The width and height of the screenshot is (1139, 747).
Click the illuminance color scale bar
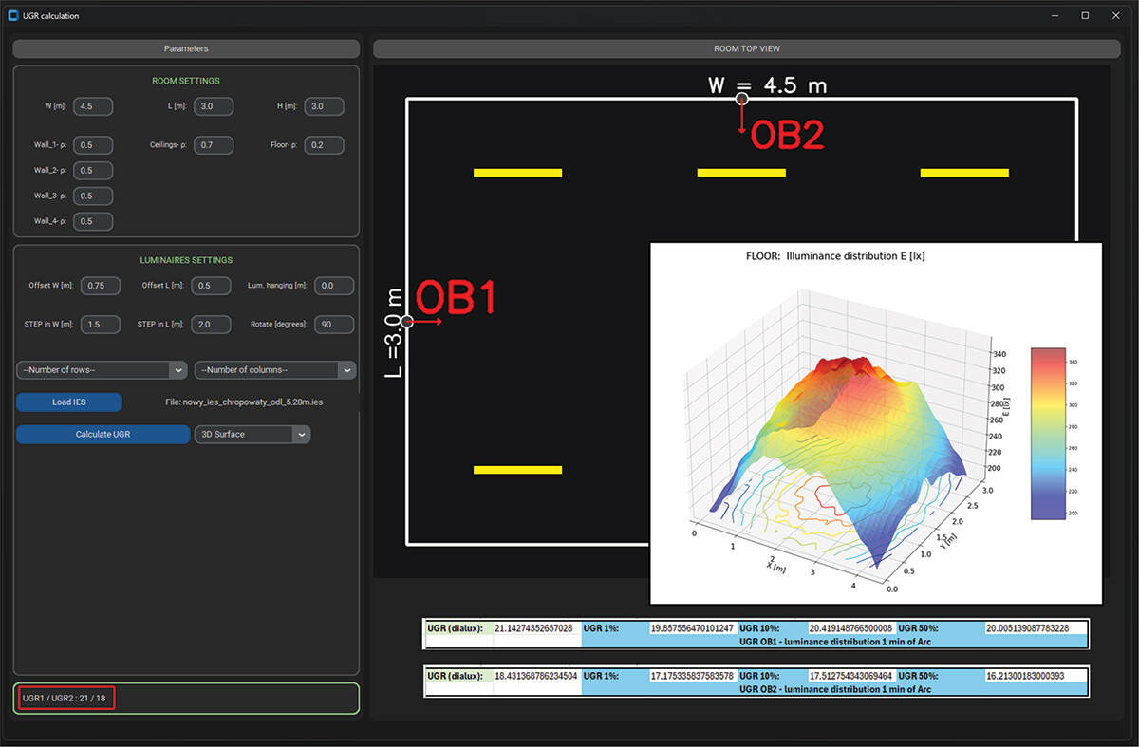point(1054,434)
